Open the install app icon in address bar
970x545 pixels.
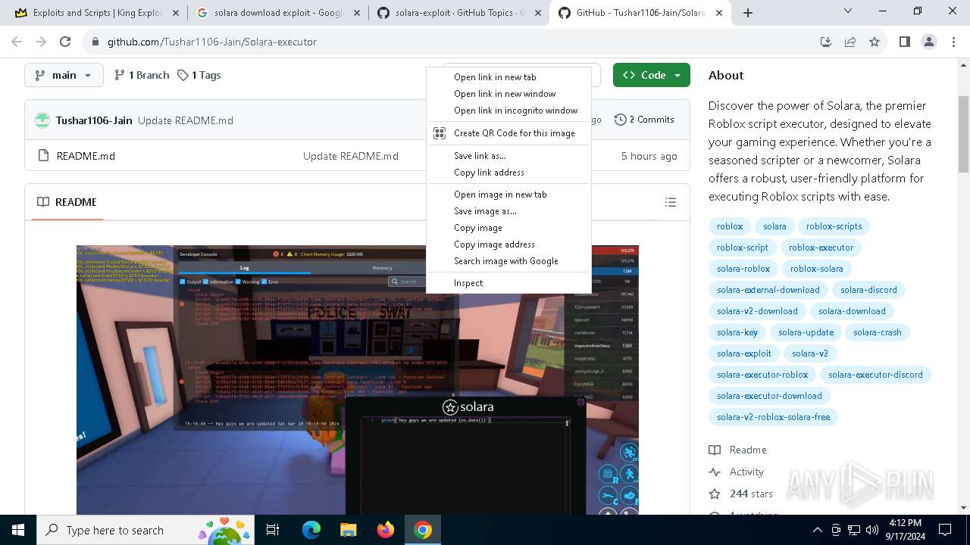[x=826, y=42]
